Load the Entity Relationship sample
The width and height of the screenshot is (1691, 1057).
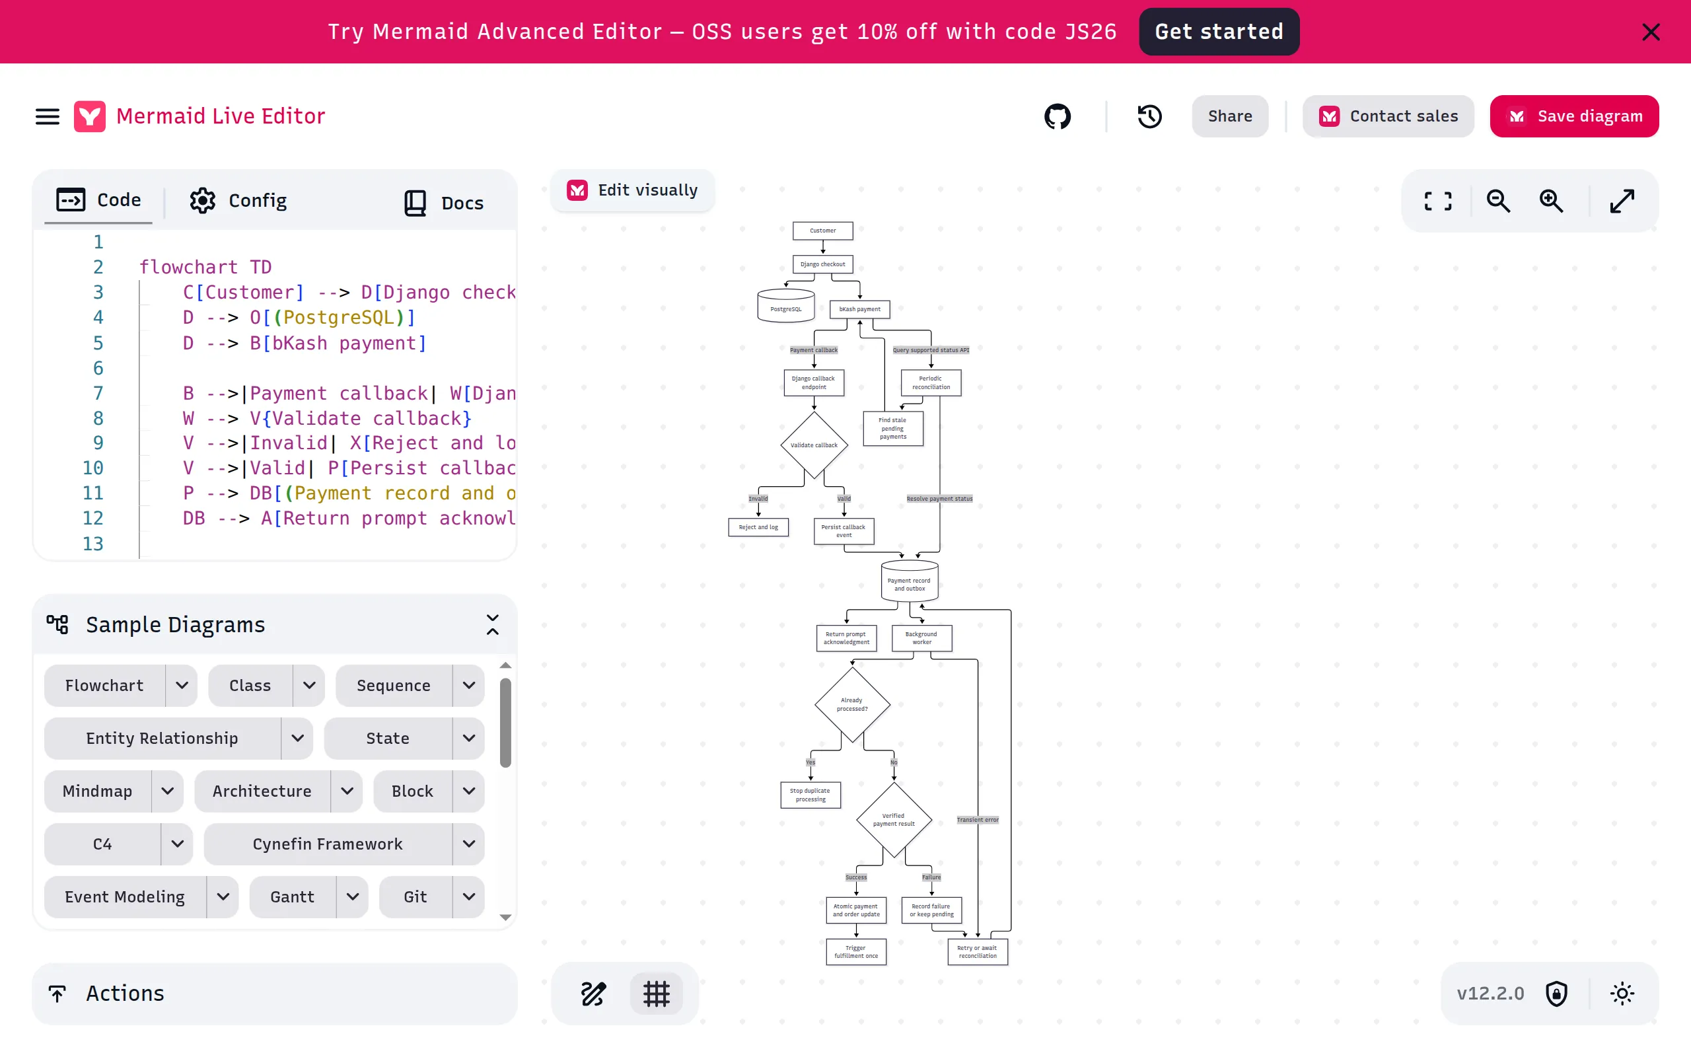click(162, 738)
